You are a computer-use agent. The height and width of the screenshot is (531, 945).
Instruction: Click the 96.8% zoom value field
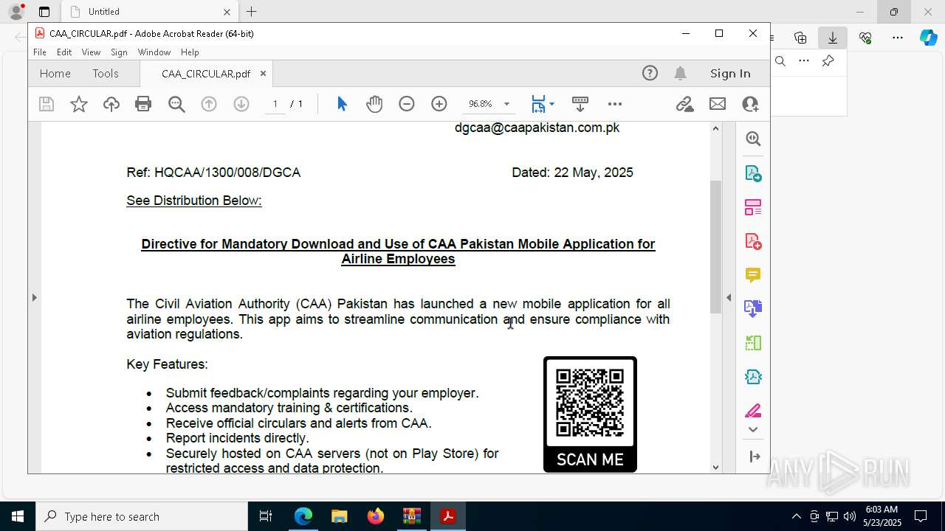480,104
